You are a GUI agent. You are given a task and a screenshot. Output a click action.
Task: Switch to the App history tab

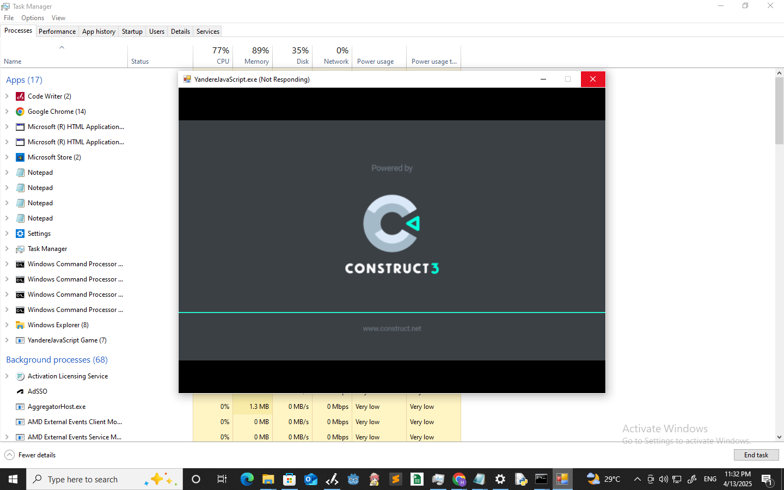click(99, 32)
